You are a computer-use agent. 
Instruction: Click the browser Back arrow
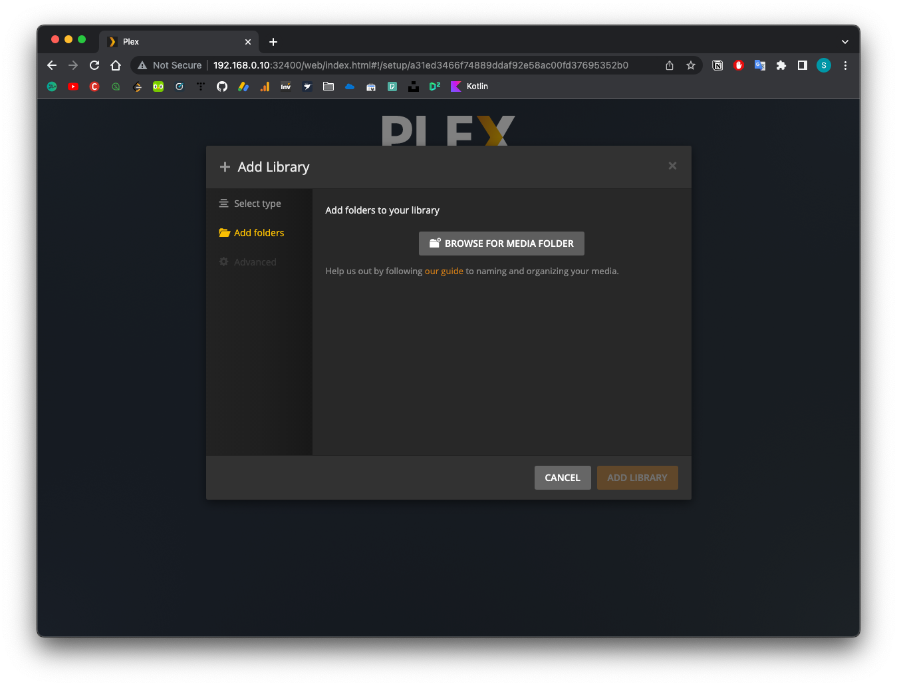(52, 65)
